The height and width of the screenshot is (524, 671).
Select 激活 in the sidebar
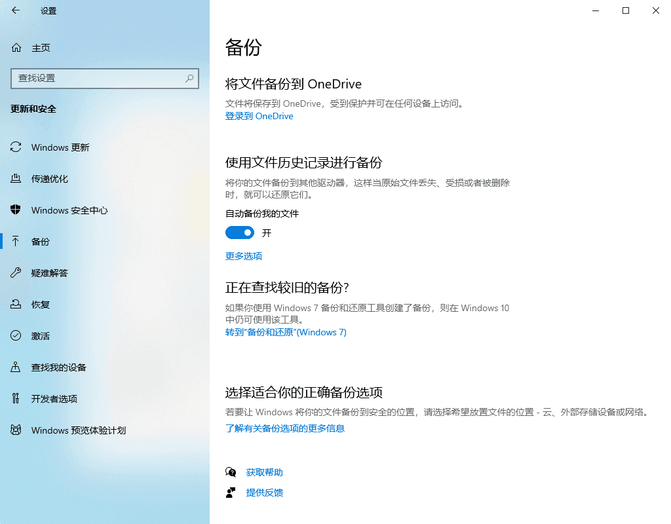pyautogui.click(x=41, y=336)
